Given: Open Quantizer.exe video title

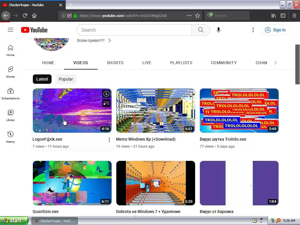Looking at the screenshot, I should 45,212.
